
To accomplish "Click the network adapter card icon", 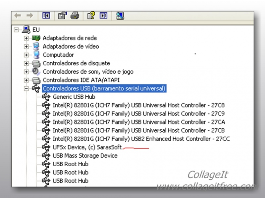I will [36, 38].
